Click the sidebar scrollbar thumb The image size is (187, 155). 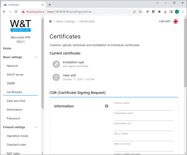coord(43,63)
